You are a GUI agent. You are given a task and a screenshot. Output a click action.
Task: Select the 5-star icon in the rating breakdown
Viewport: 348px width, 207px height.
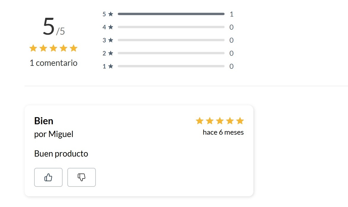[x=111, y=14]
